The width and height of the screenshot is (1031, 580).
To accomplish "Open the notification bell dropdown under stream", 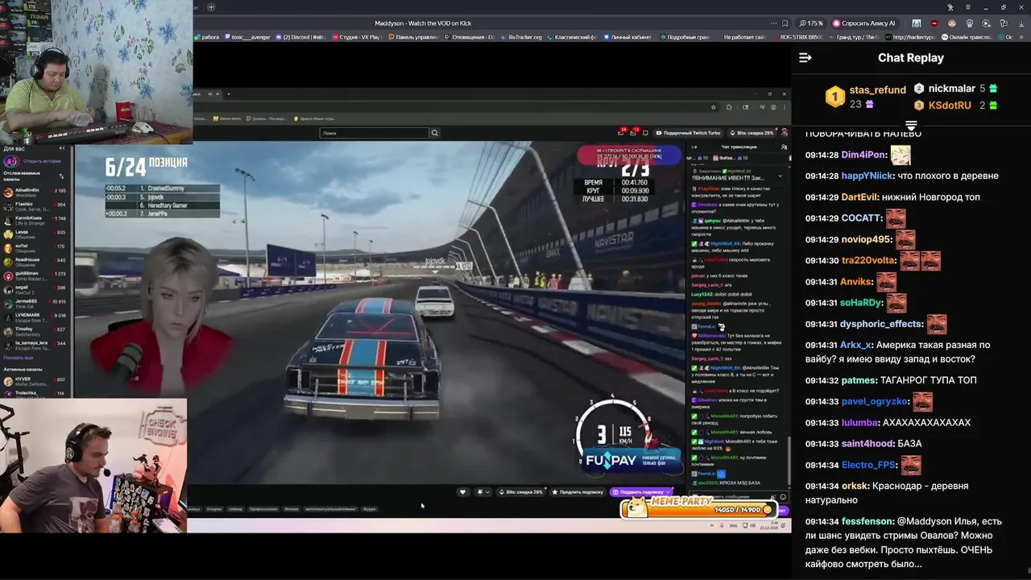I will pyautogui.click(x=483, y=491).
